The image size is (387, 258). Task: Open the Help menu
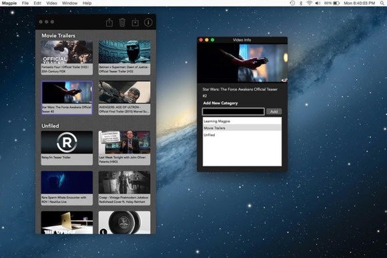[x=87, y=3]
